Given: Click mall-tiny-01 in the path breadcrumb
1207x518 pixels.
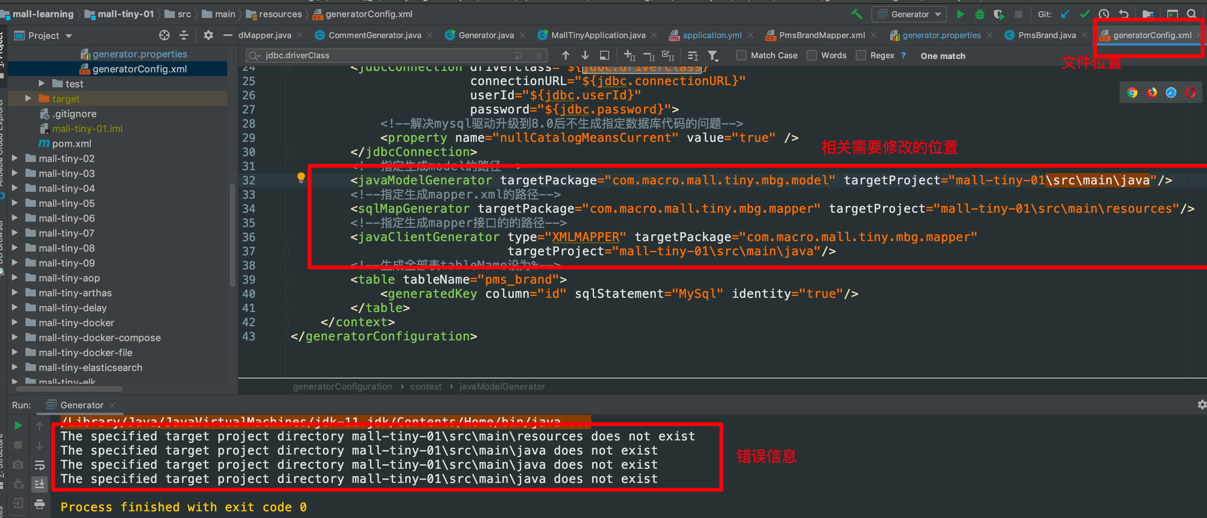Looking at the screenshot, I should [125, 14].
